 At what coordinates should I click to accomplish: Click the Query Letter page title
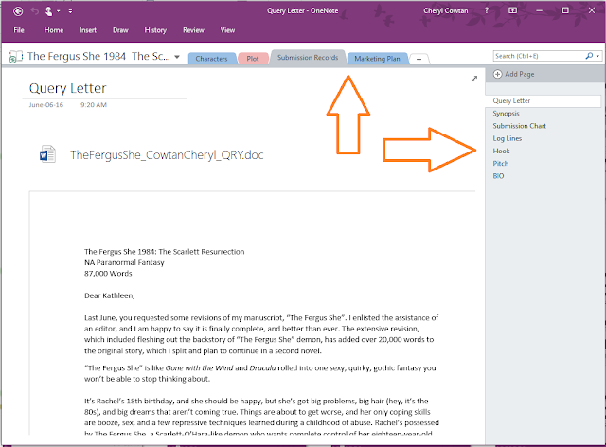[67, 89]
